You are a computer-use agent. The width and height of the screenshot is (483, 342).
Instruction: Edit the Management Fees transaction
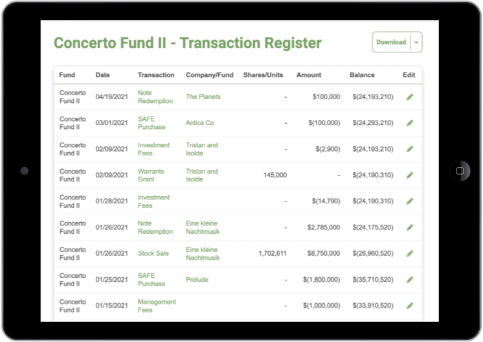[409, 306]
